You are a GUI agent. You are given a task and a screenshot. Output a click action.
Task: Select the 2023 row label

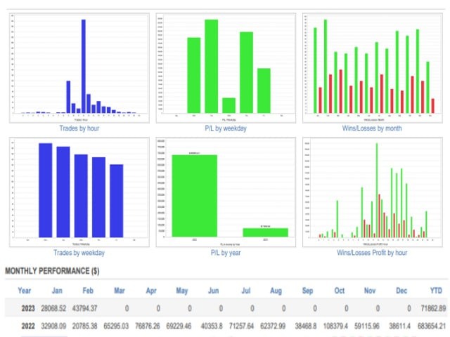click(x=28, y=308)
